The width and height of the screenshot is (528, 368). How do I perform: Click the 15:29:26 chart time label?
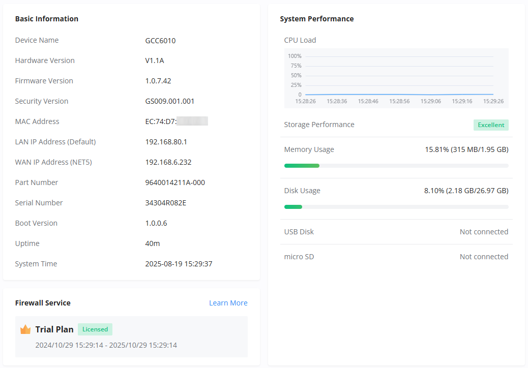[x=493, y=101]
